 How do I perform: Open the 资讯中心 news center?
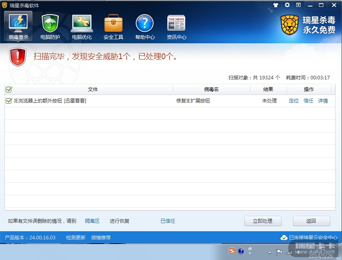point(176,27)
